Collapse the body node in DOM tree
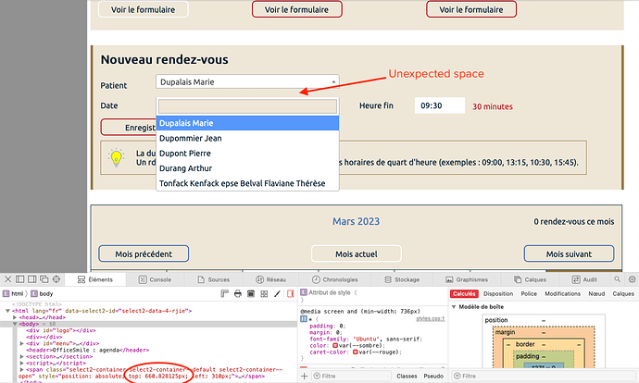This screenshot has width=639, height=383. [x=15, y=324]
